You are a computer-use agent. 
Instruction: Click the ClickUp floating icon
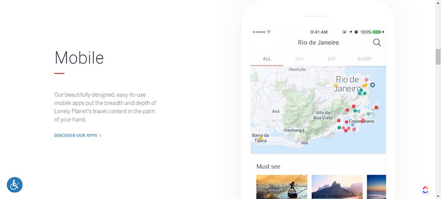click(425, 190)
